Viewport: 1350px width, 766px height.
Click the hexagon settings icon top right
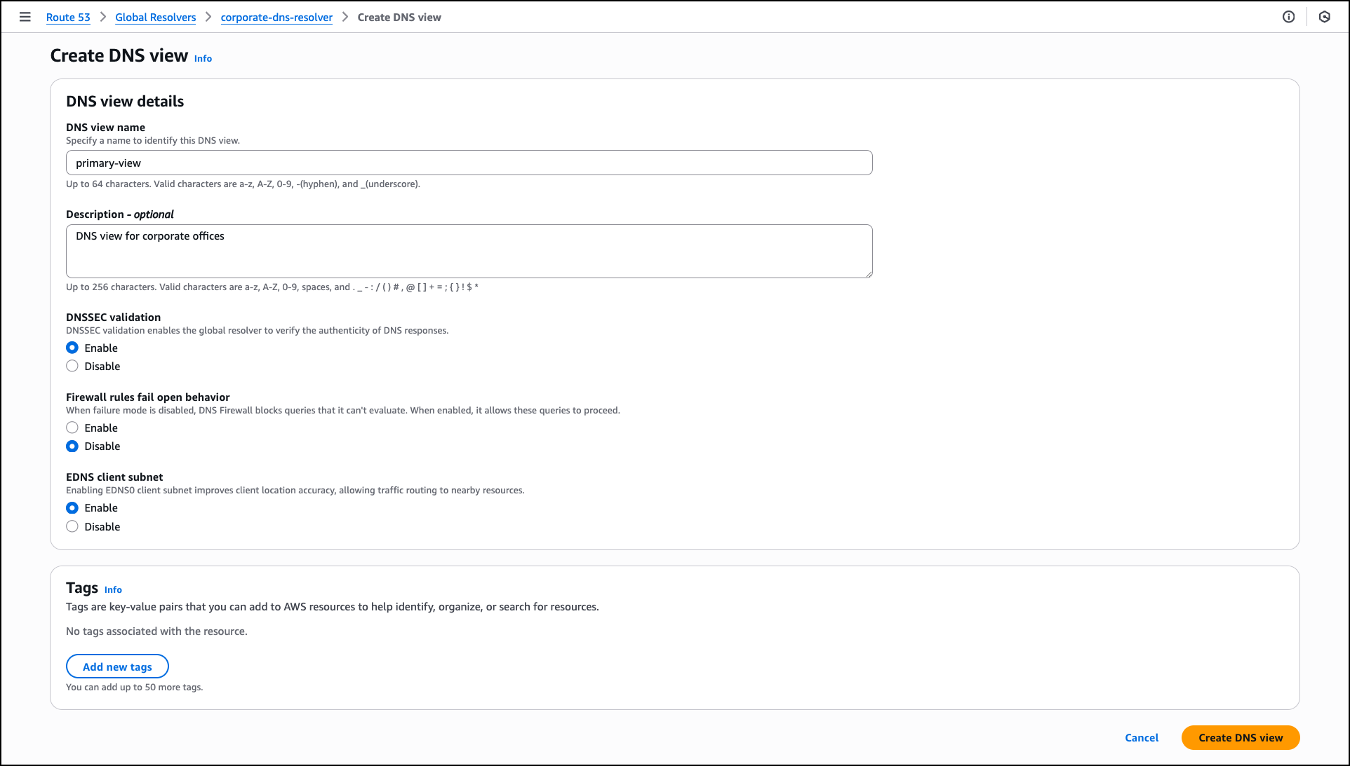coord(1324,17)
